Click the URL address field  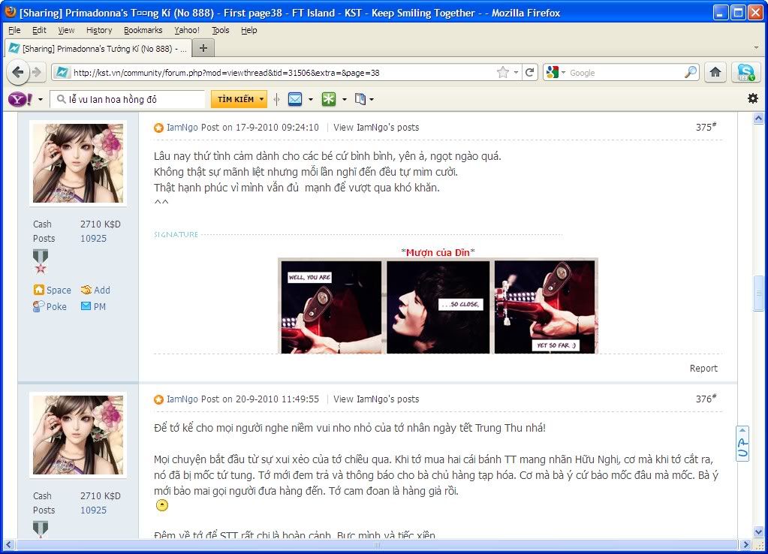click(x=282, y=73)
